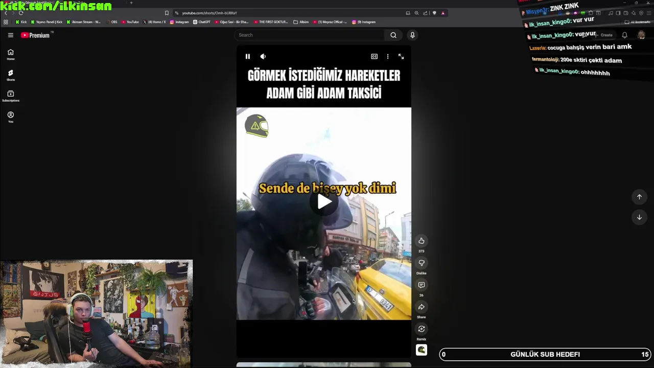Pause the Shorts video

[x=248, y=56]
